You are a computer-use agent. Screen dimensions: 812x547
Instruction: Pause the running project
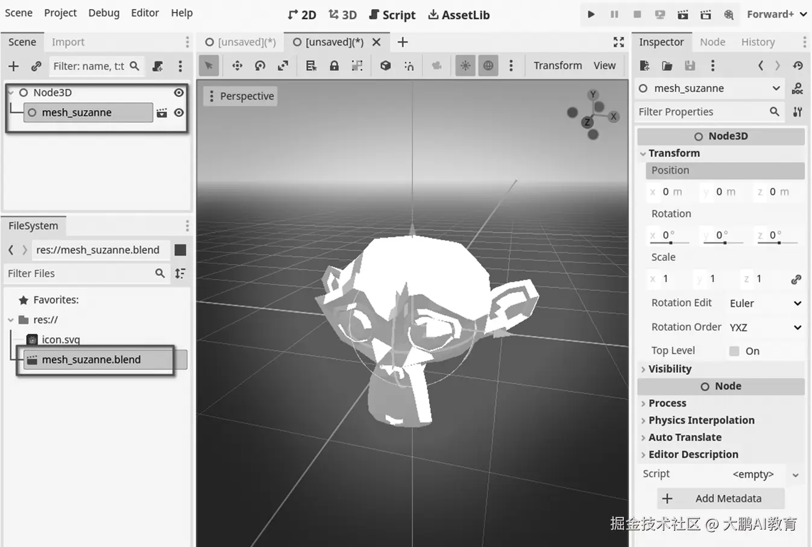coord(614,14)
